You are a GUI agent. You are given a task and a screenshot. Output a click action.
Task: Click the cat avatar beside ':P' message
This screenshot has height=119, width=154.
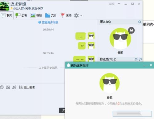pyautogui.click(x=91, y=45)
